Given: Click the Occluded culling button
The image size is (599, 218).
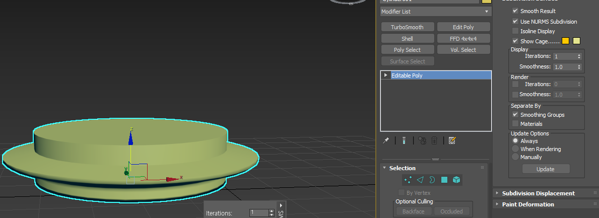Looking at the screenshot, I should click(451, 211).
